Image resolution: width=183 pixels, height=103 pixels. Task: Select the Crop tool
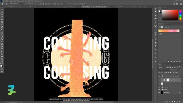2,19
